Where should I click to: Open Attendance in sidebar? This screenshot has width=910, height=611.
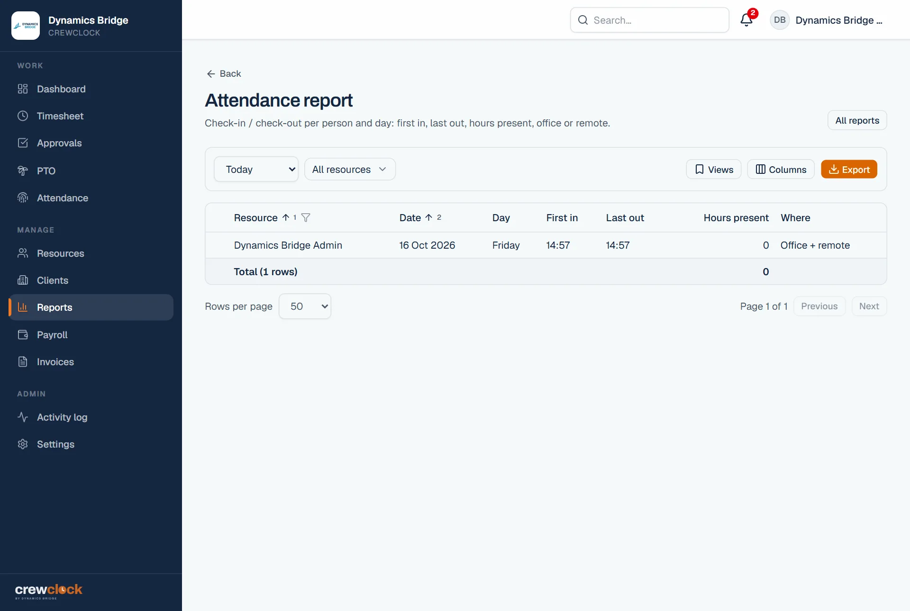[91, 198]
